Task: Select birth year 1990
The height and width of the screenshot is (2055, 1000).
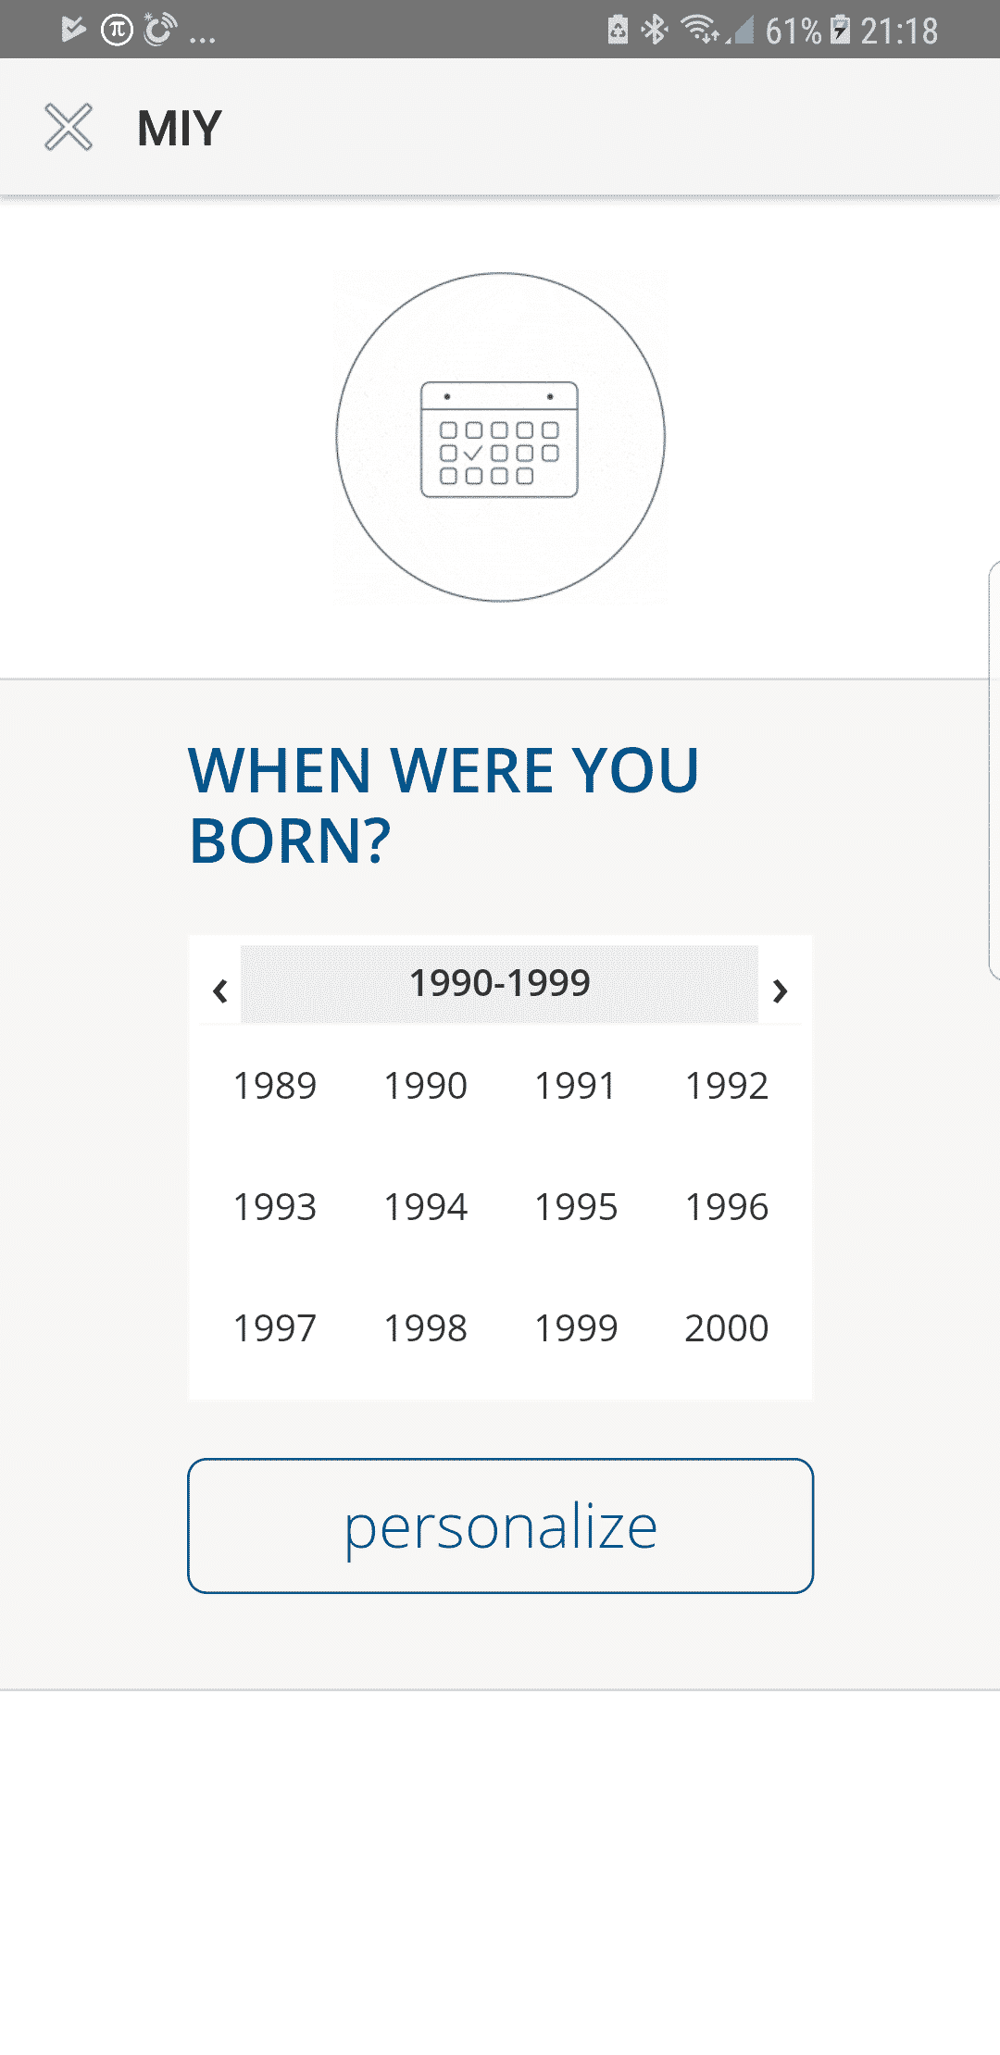Action: (x=426, y=1086)
